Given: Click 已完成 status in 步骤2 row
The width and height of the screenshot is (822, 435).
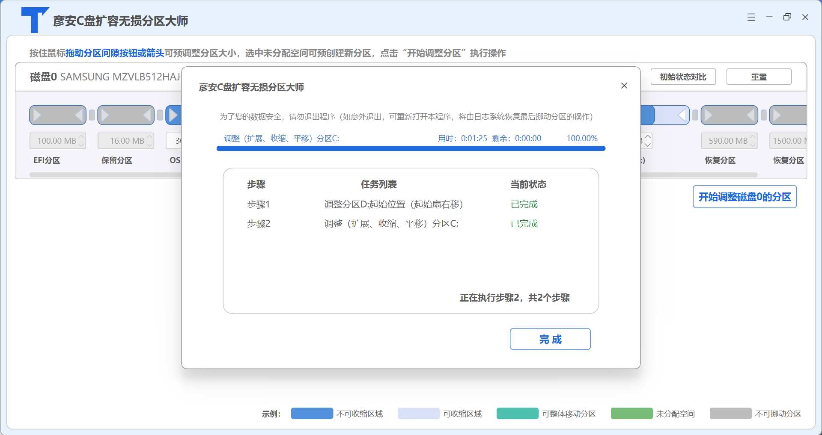Looking at the screenshot, I should pyautogui.click(x=524, y=224).
